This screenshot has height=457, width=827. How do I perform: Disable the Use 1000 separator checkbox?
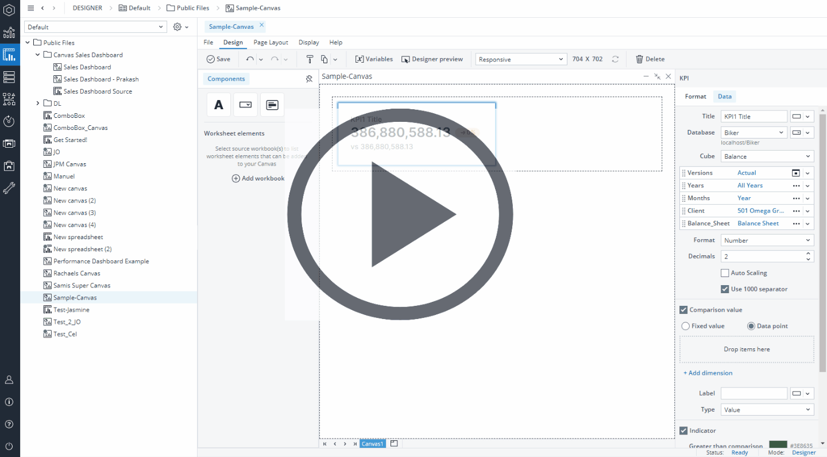coord(725,289)
